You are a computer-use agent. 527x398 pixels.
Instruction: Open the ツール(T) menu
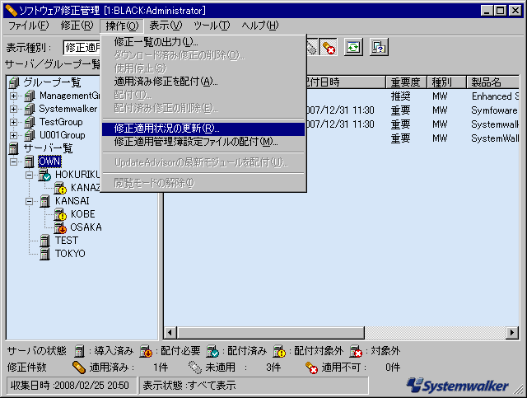[x=212, y=26]
